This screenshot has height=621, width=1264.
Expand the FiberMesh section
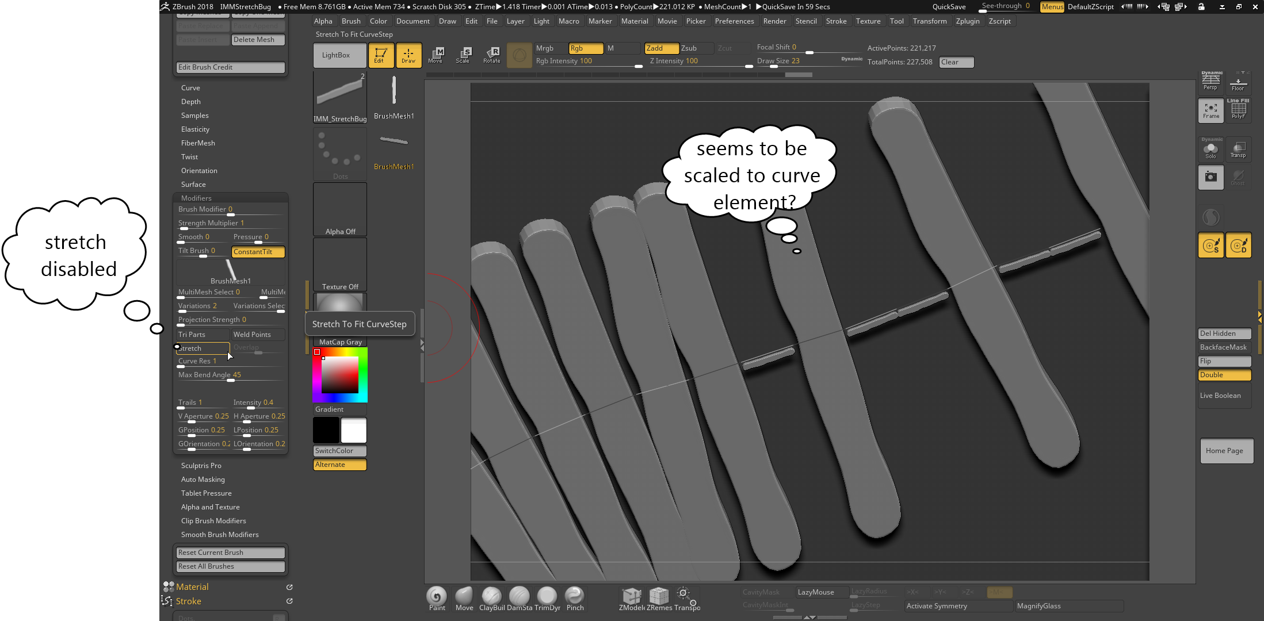[198, 143]
